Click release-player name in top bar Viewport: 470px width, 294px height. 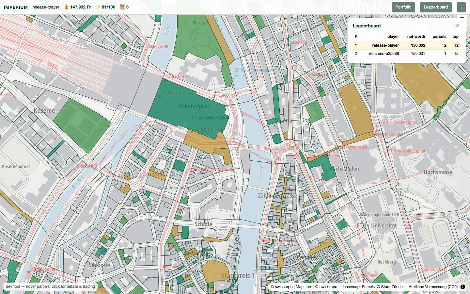46,7
